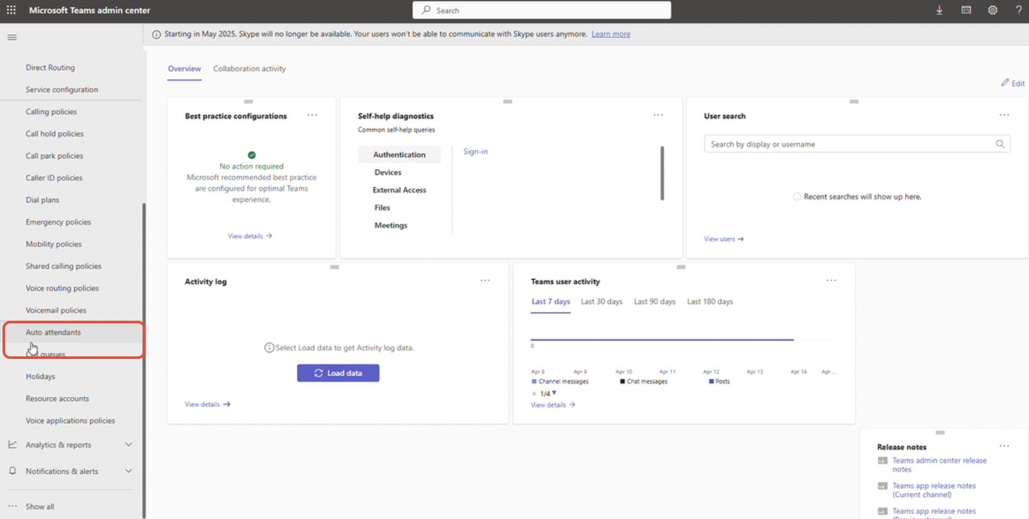Image resolution: width=1029 pixels, height=519 pixels.
Task: Open Self-help diagnostics more options
Action: pyautogui.click(x=658, y=115)
